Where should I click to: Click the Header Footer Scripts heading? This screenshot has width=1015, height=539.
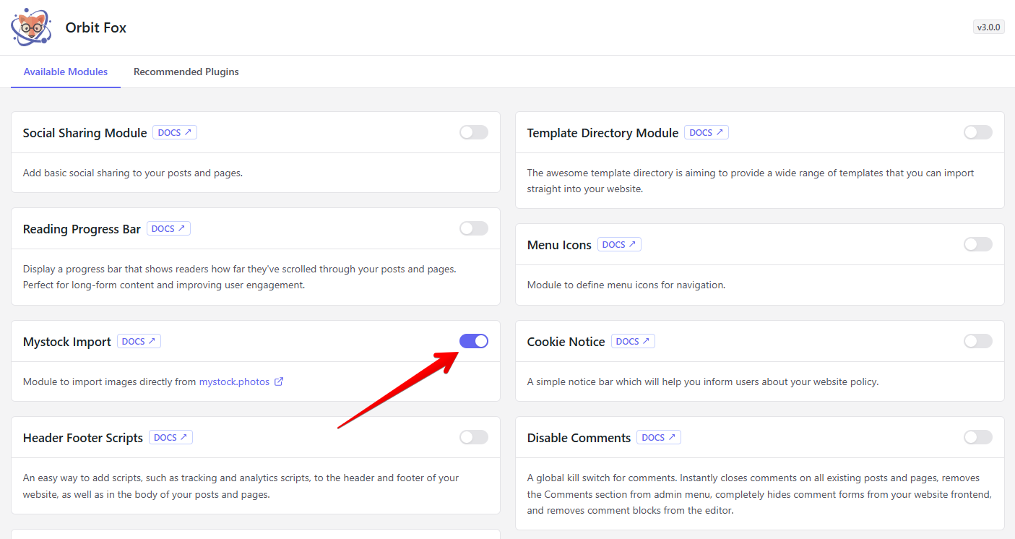[x=83, y=438]
